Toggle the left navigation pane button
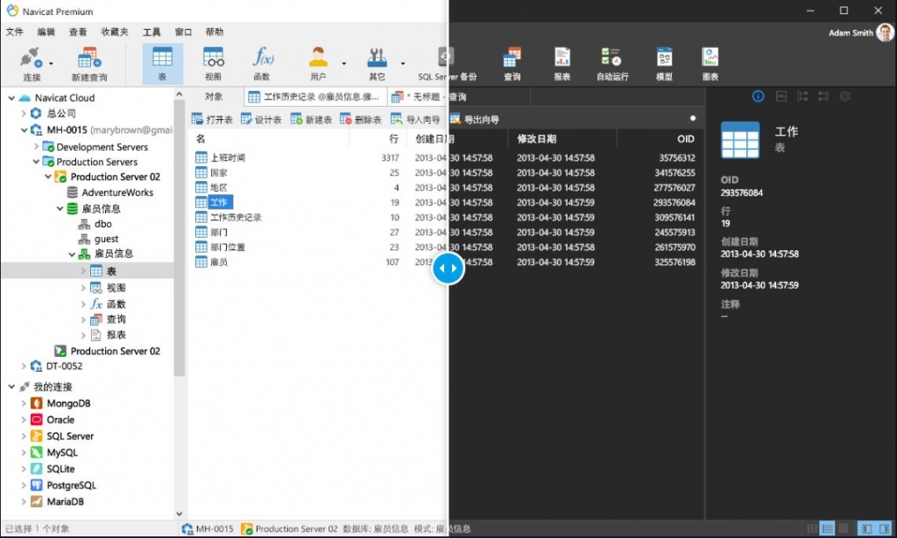The width and height of the screenshot is (897, 538). point(866,528)
